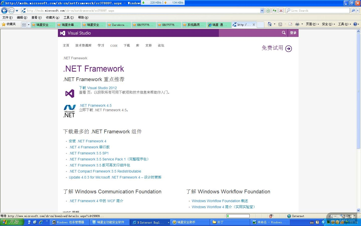Click the Stop loading red X icon
Screen dimensions: 361x226
pyautogui.click(x=281, y=11)
